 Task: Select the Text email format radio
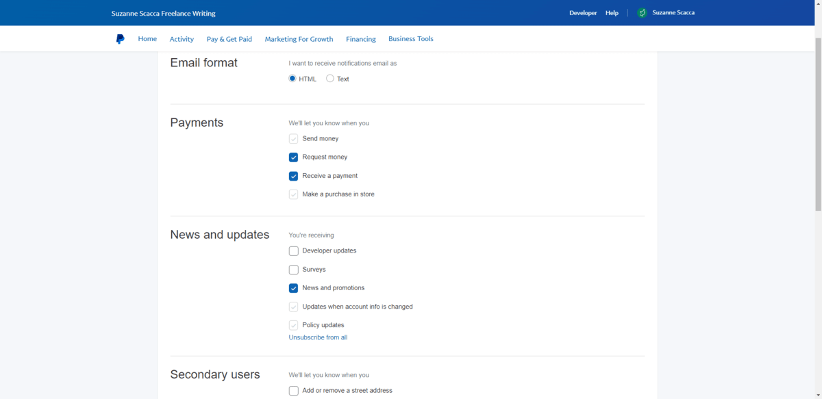[330, 79]
